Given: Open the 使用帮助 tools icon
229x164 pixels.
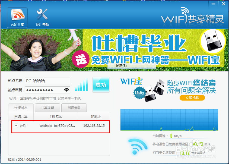Looking at the screenshot, I should [42, 18].
